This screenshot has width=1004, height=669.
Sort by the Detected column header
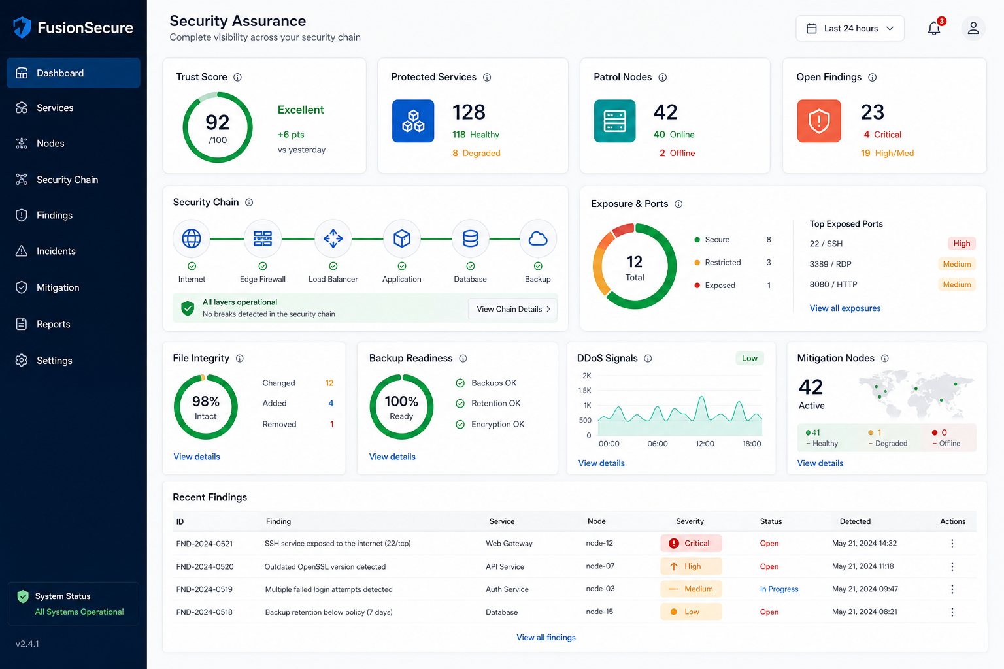(x=855, y=521)
